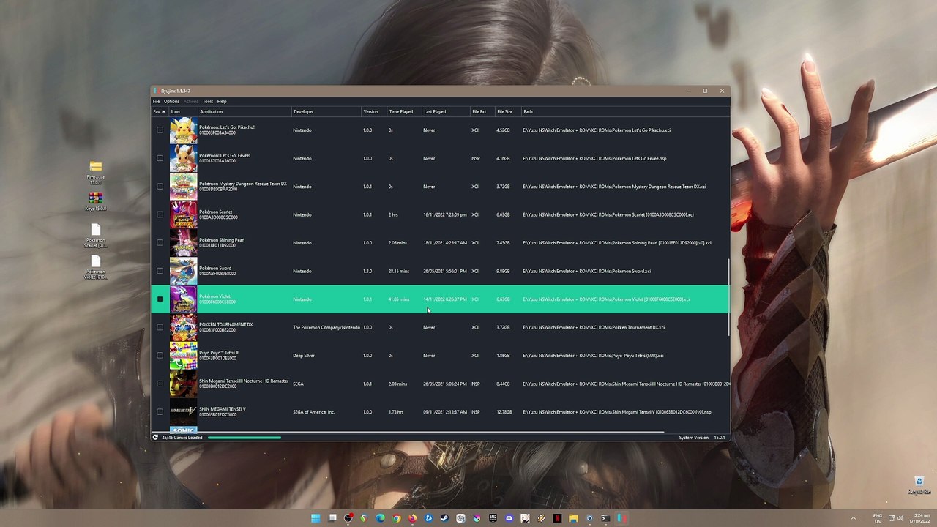
Task: Sort list by File Size header
Action: (507, 112)
